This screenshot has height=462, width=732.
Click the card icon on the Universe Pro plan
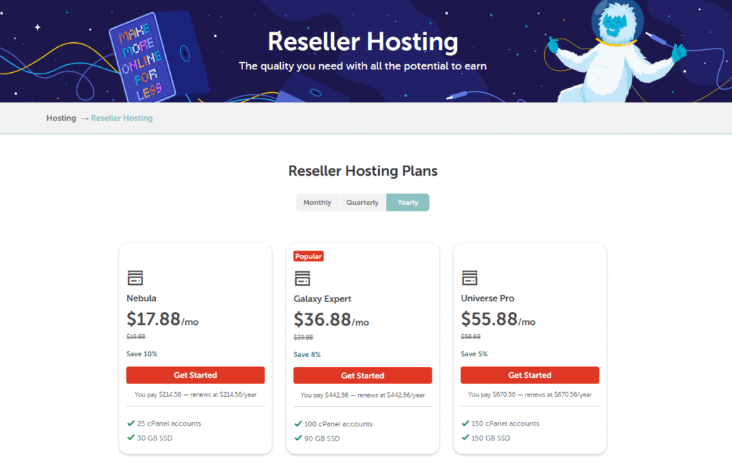[x=470, y=277]
